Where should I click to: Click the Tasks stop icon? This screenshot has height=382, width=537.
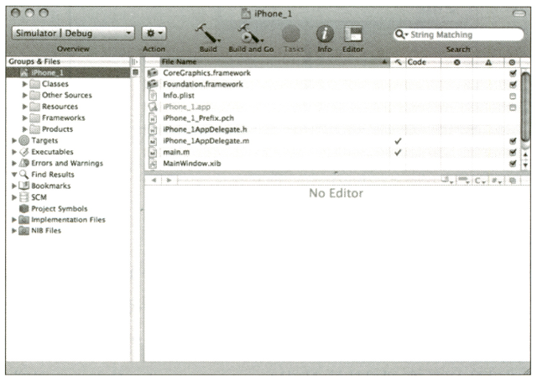(294, 34)
